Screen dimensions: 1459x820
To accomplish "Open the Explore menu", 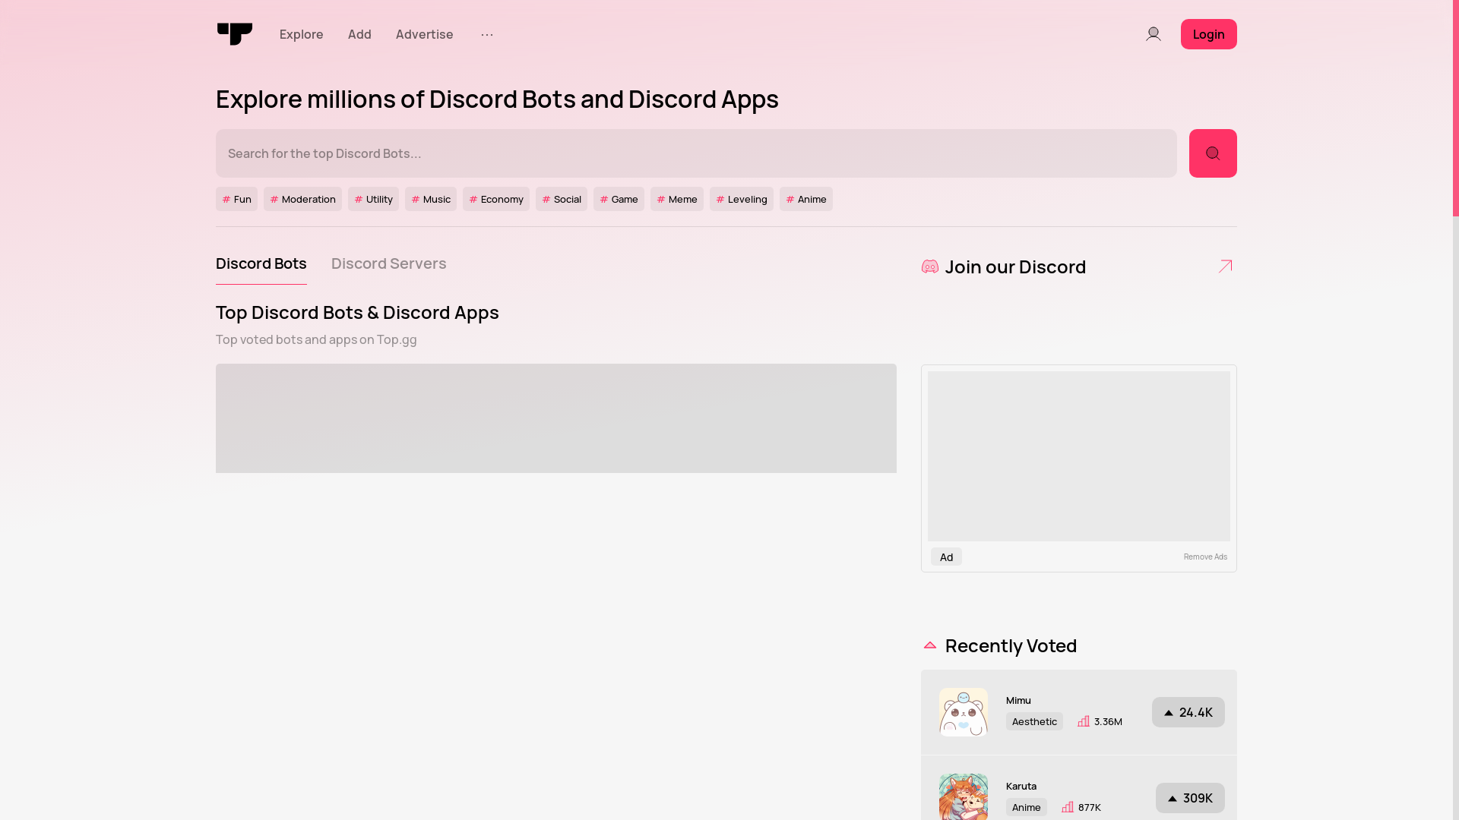I will pyautogui.click(x=301, y=34).
